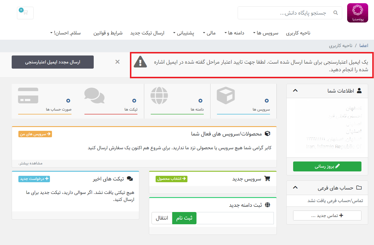Screen dimensions: 374x245
Task: Open the دامنه ها count tile label
Action: pos(197,110)
